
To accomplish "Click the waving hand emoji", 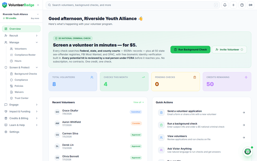I will tap(141, 19).
